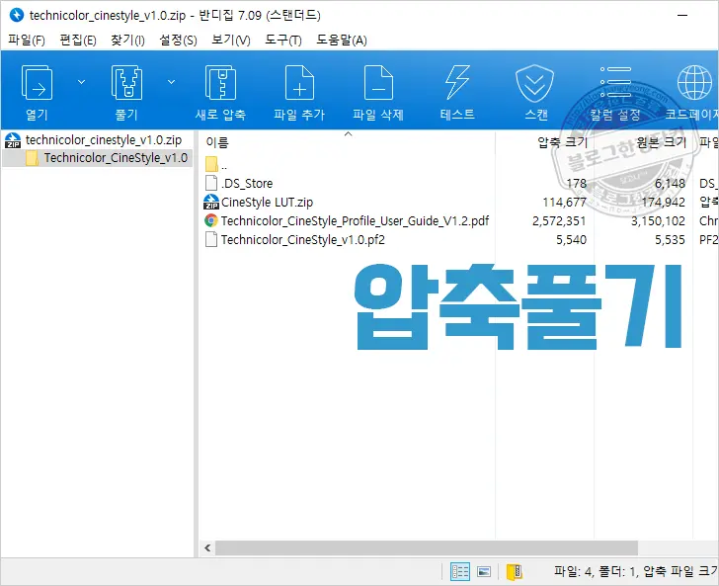Switch to thumbnail view in status bar

pyautogui.click(x=484, y=571)
